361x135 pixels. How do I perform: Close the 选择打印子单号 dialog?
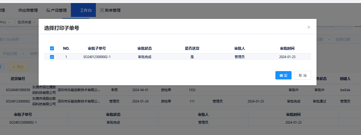pos(308,27)
